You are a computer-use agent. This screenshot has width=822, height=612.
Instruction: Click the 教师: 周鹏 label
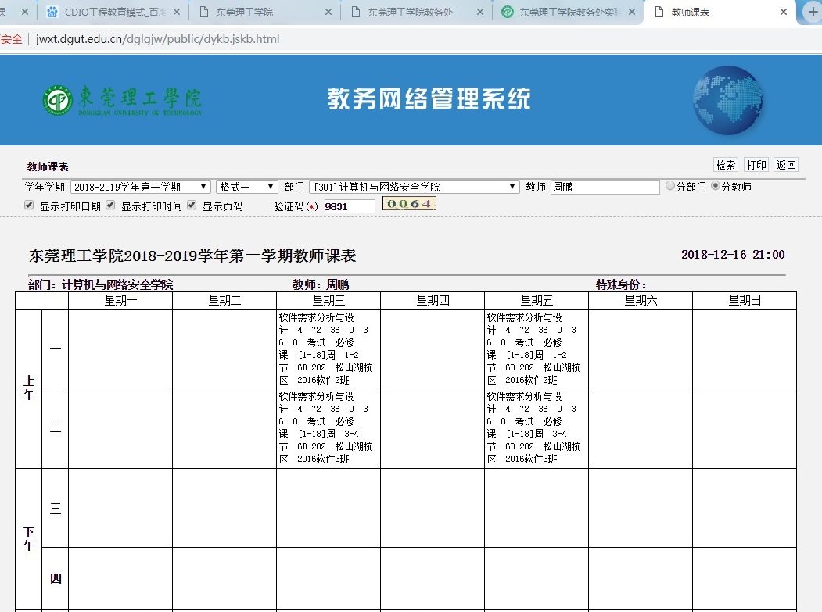pos(321,285)
